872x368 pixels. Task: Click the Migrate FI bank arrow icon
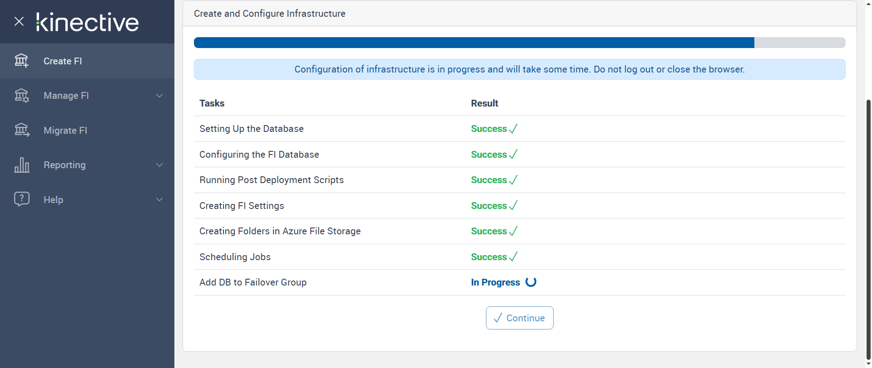tap(21, 130)
